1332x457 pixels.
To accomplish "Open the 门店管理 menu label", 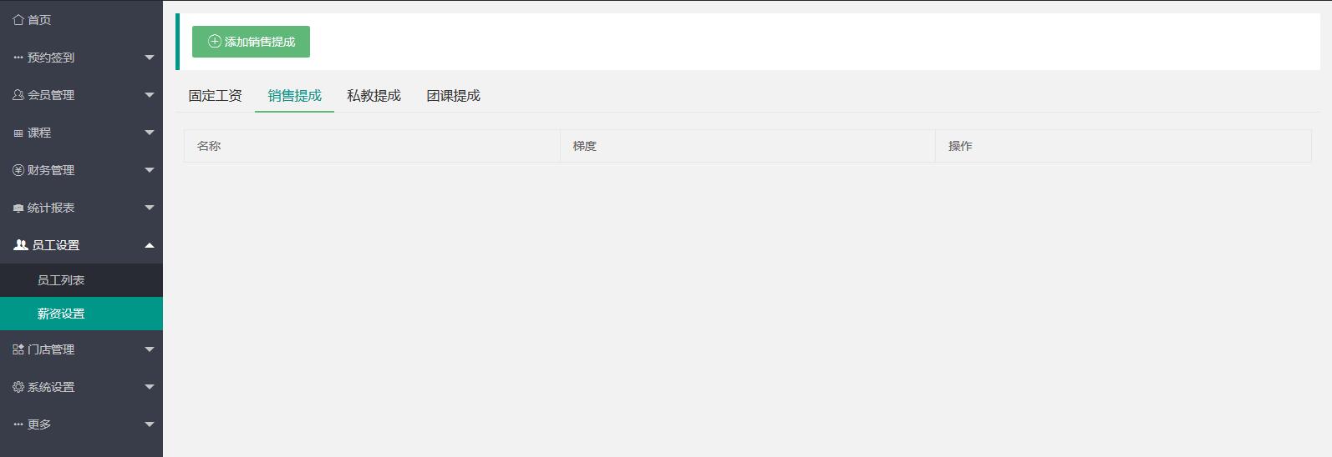I will (51, 349).
